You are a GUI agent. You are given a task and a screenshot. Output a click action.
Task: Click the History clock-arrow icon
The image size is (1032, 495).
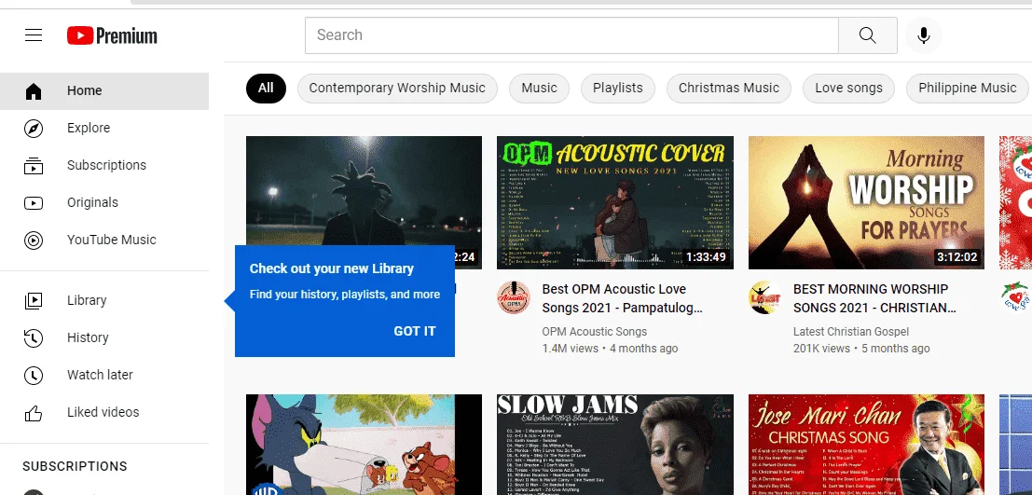(34, 338)
